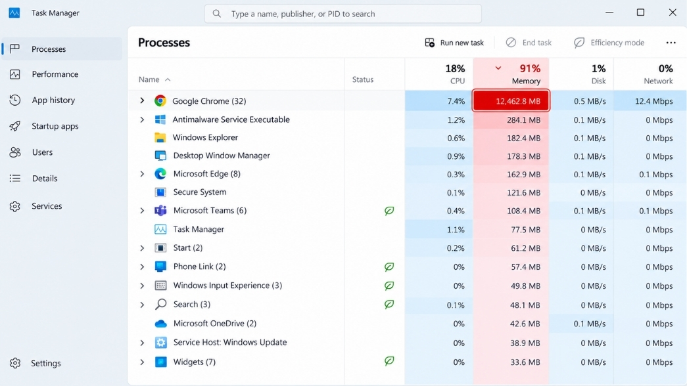Click the End task button
Image resolution: width=687 pixels, height=386 pixels.
(x=529, y=43)
